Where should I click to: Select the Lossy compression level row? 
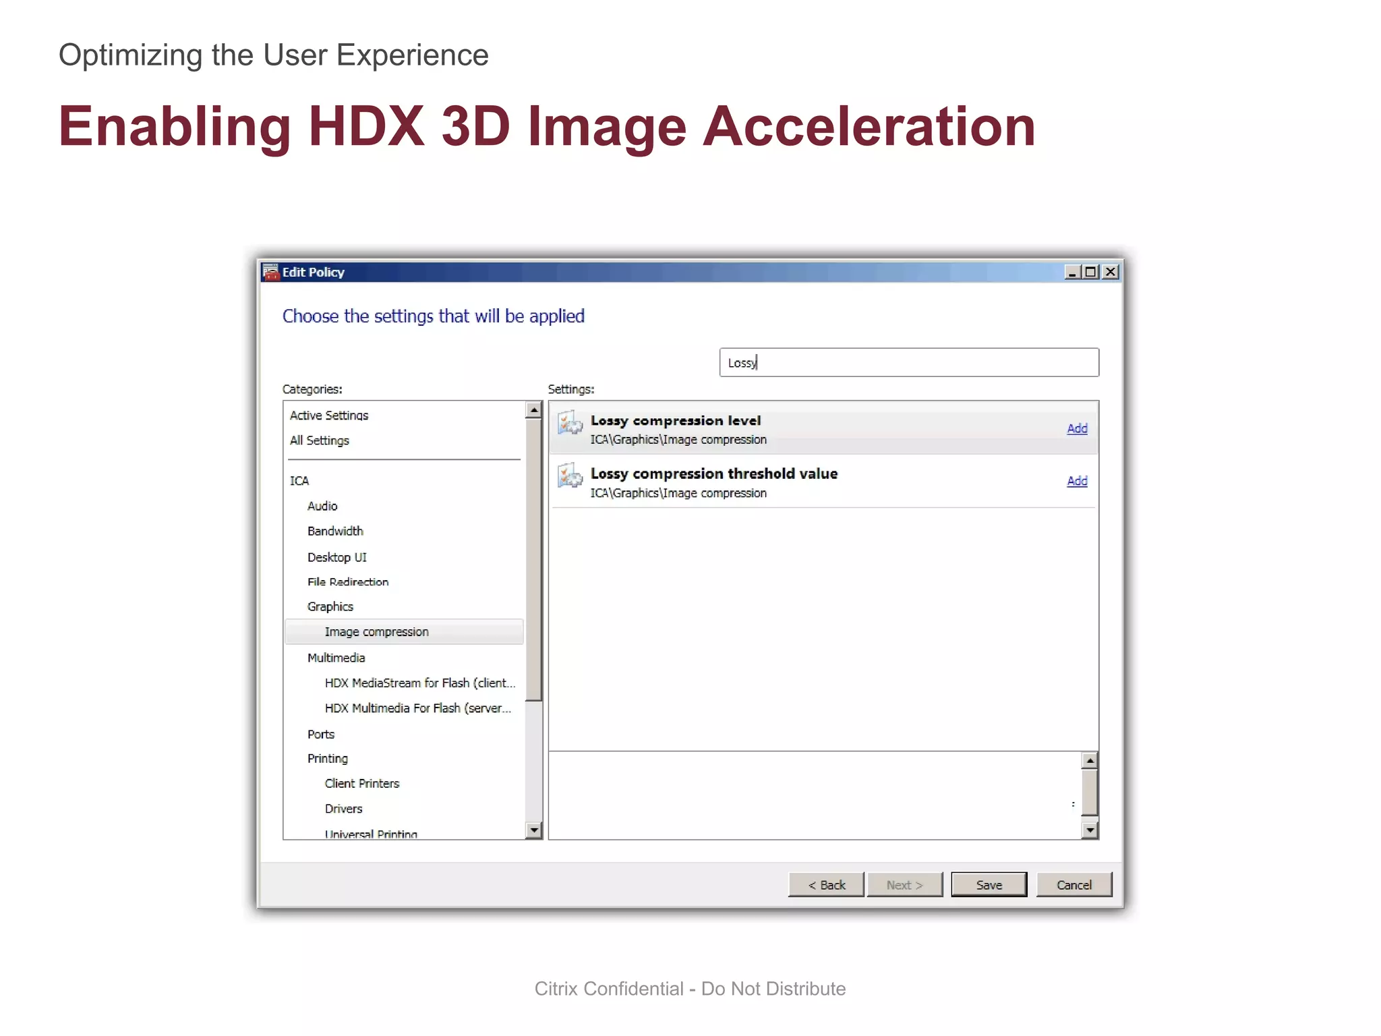point(823,428)
